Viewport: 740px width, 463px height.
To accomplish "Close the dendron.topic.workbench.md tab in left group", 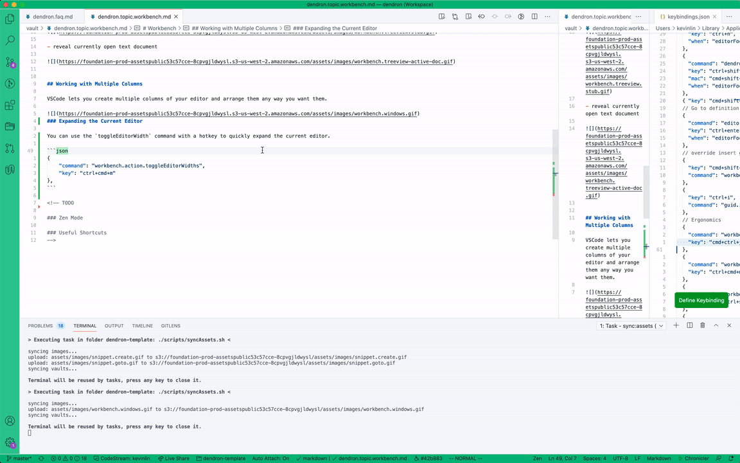I will pos(176,17).
